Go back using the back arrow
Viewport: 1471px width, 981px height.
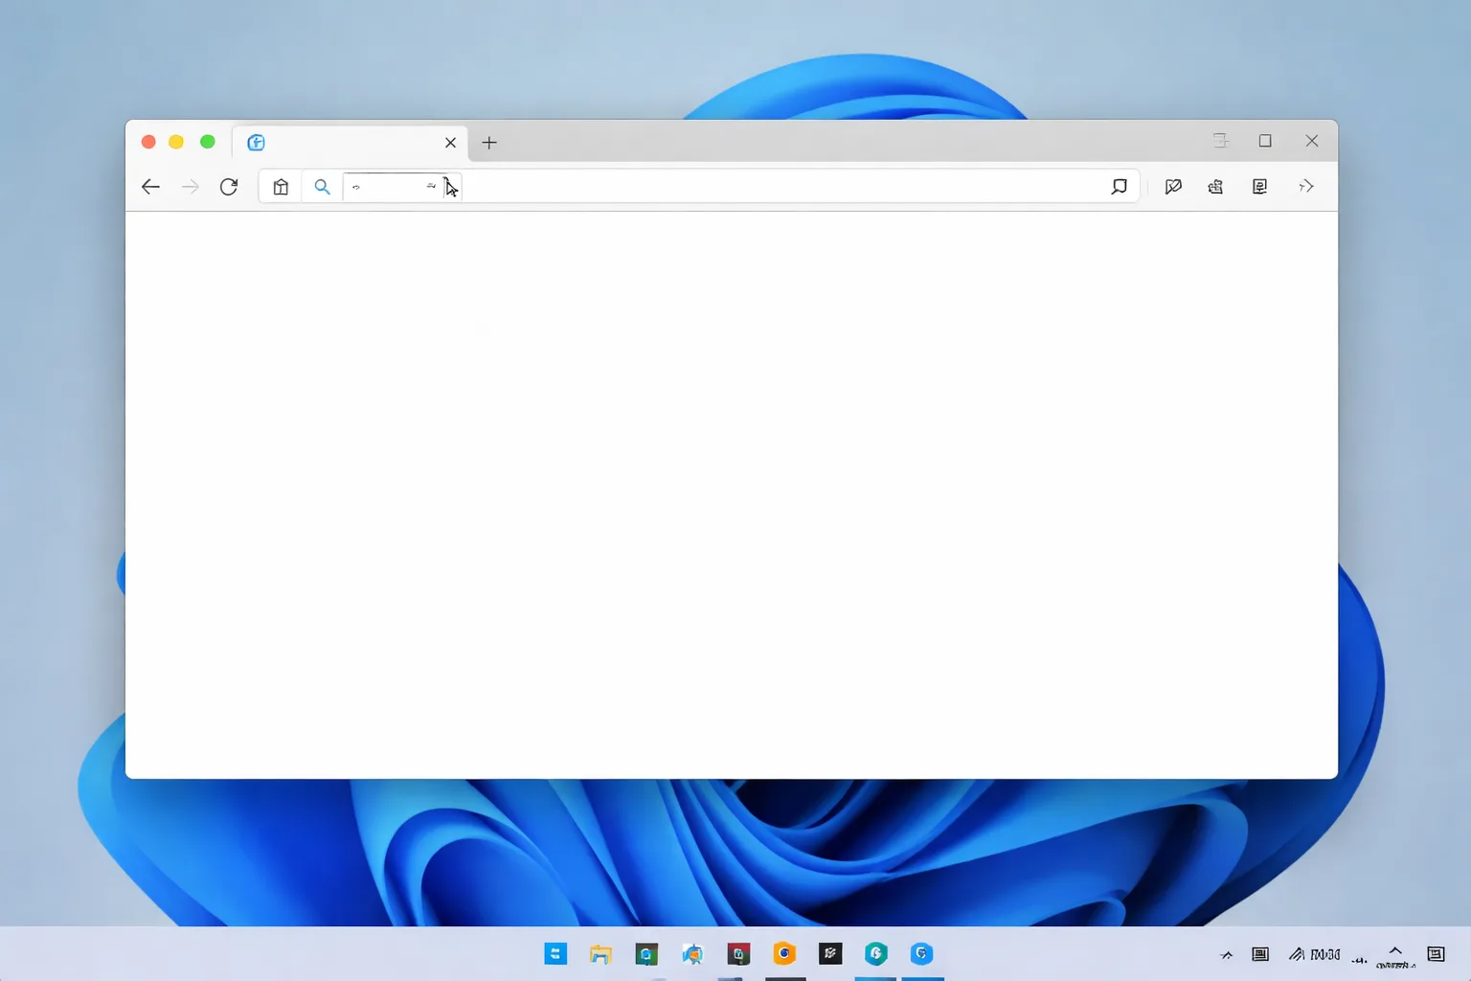150,187
